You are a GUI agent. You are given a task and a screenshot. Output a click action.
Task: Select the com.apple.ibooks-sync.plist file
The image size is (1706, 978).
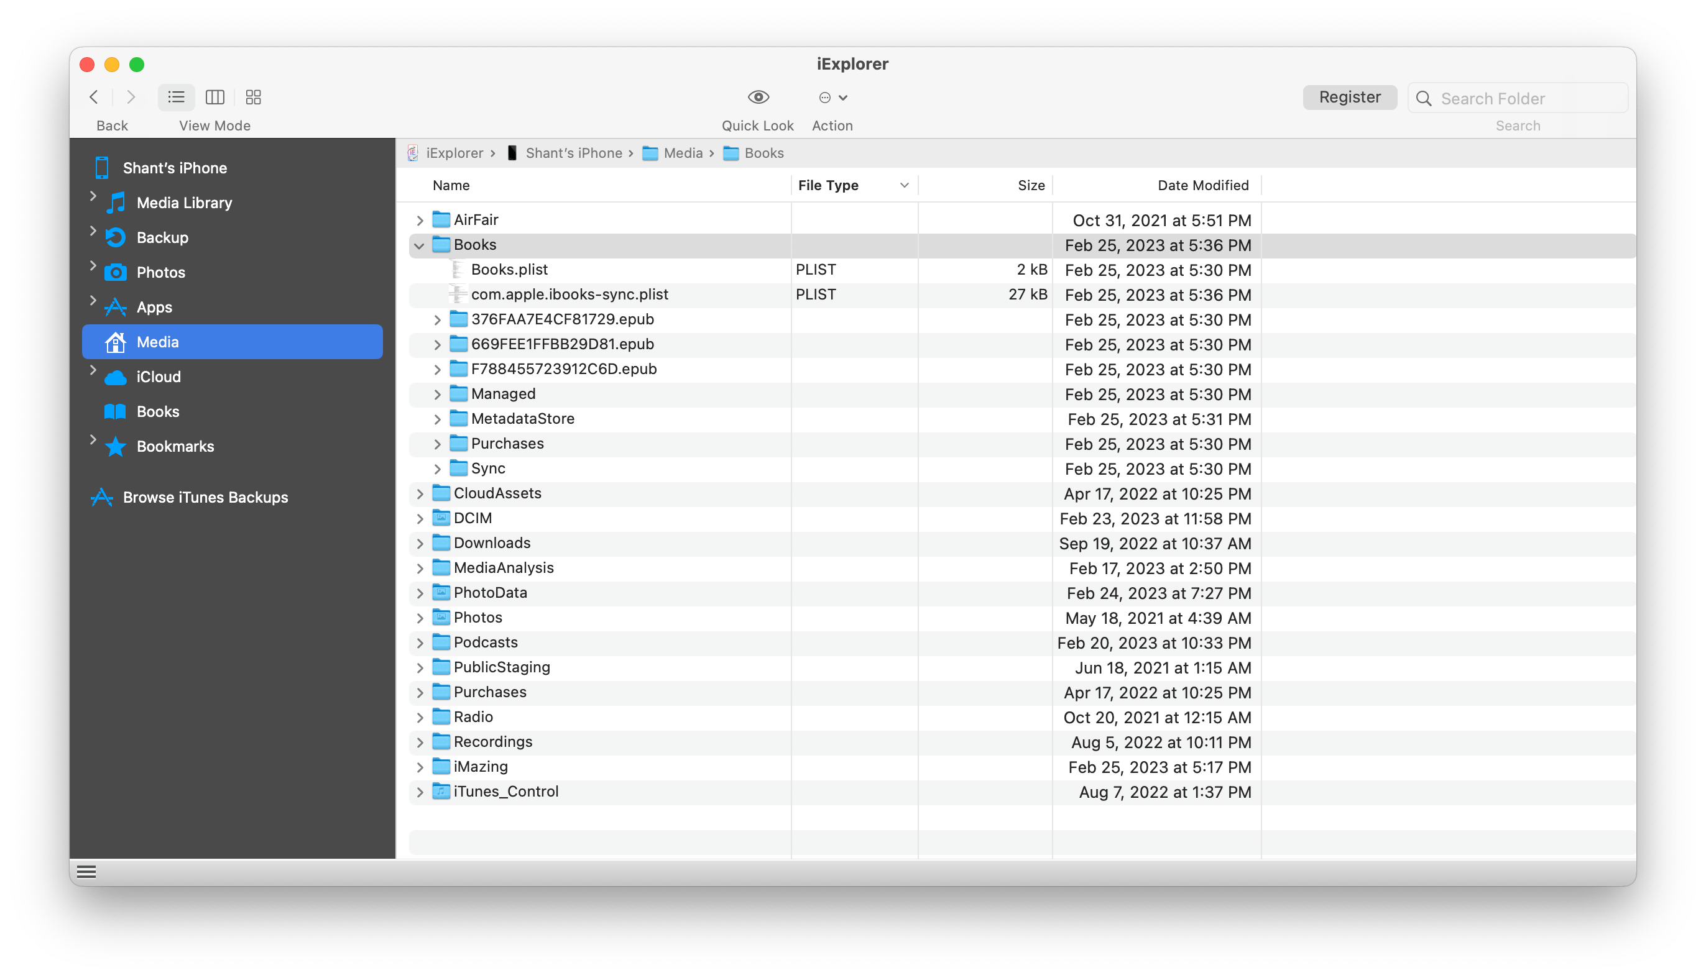click(569, 294)
